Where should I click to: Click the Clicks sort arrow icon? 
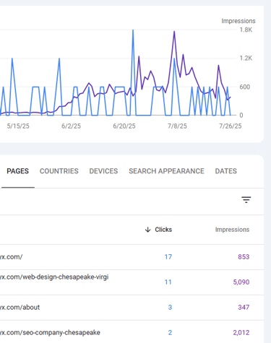point(147,230)
